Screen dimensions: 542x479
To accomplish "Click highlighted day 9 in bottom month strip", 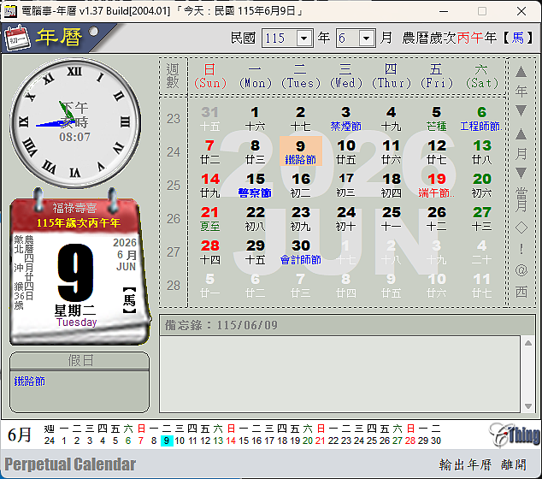I will point(167,441).
